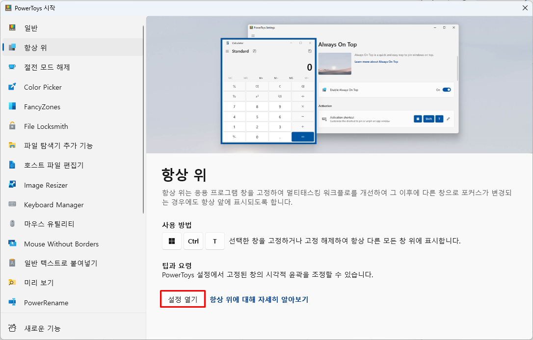Go to Keyboard Manager page
The width and height of the screenshot is (533, 340).
(x=73, y=204)
